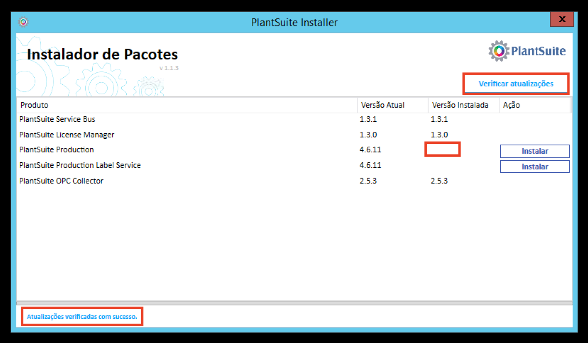Select the PlantSuite Production product name
The image size is (588, 343).
pos(56,149)
